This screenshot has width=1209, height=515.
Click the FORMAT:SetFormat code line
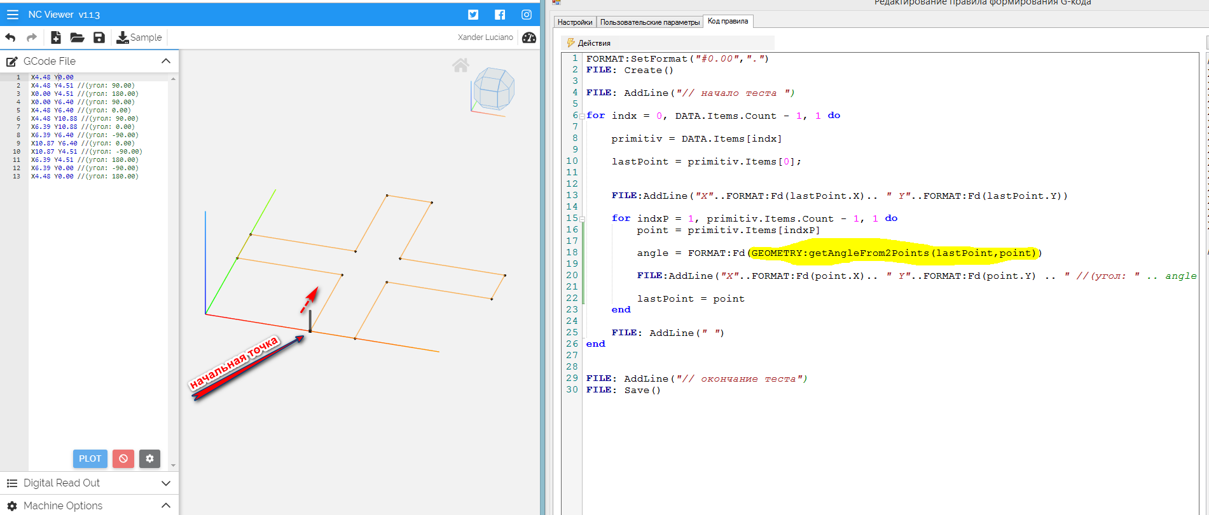click(x=677, y=59)
